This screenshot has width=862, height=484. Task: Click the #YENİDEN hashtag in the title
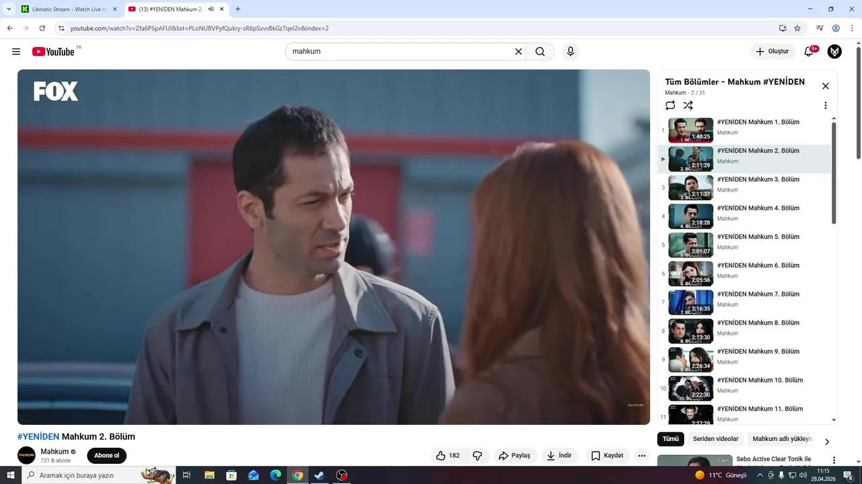click(x=38, y=437)
